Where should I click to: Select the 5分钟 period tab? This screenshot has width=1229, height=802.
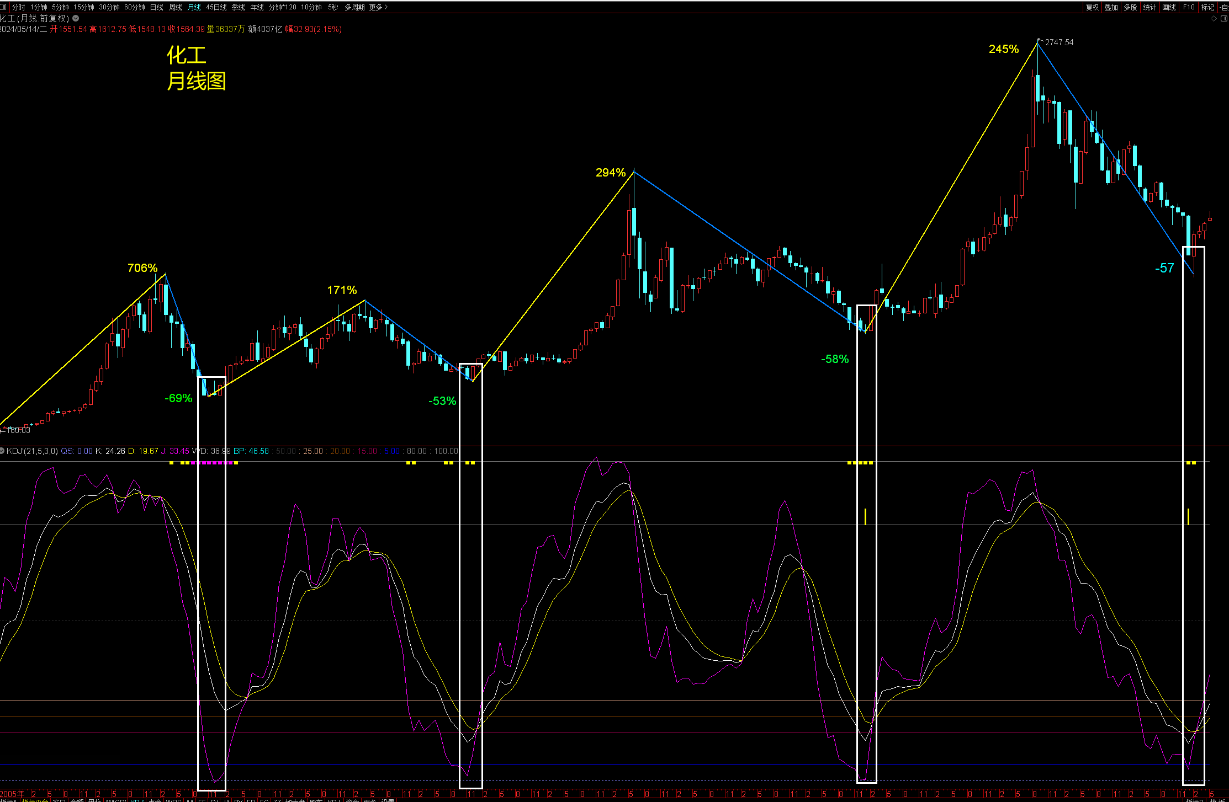60,7
